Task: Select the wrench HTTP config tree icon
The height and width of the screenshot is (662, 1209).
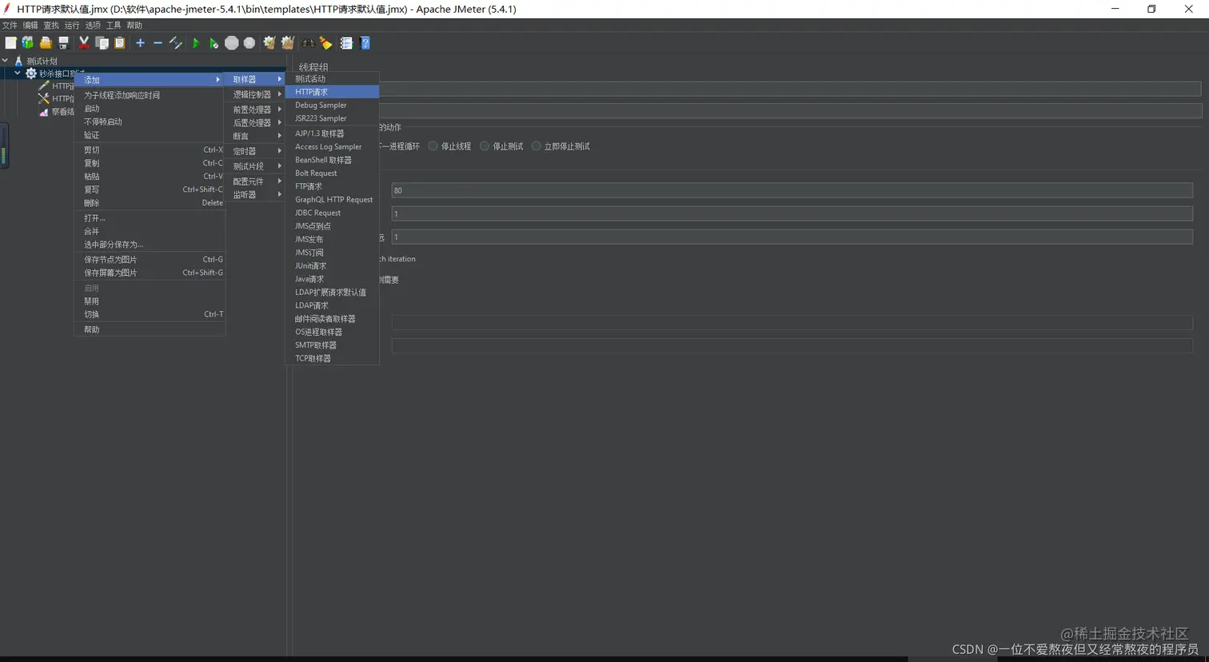Action: click(44, 98)
